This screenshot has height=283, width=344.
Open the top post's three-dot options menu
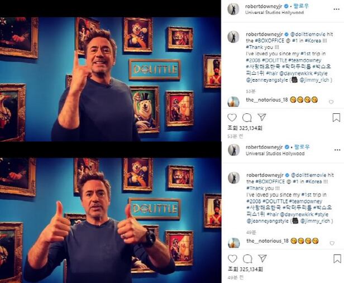(x=336, y=9)
